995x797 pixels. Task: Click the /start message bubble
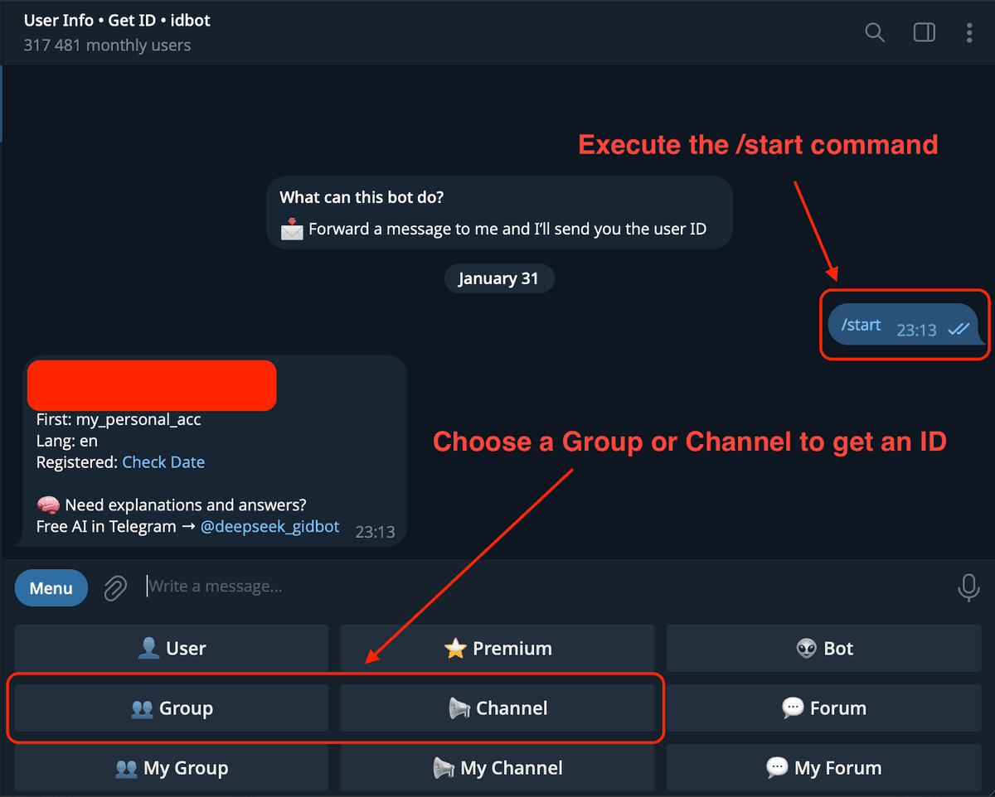[904, 325]
